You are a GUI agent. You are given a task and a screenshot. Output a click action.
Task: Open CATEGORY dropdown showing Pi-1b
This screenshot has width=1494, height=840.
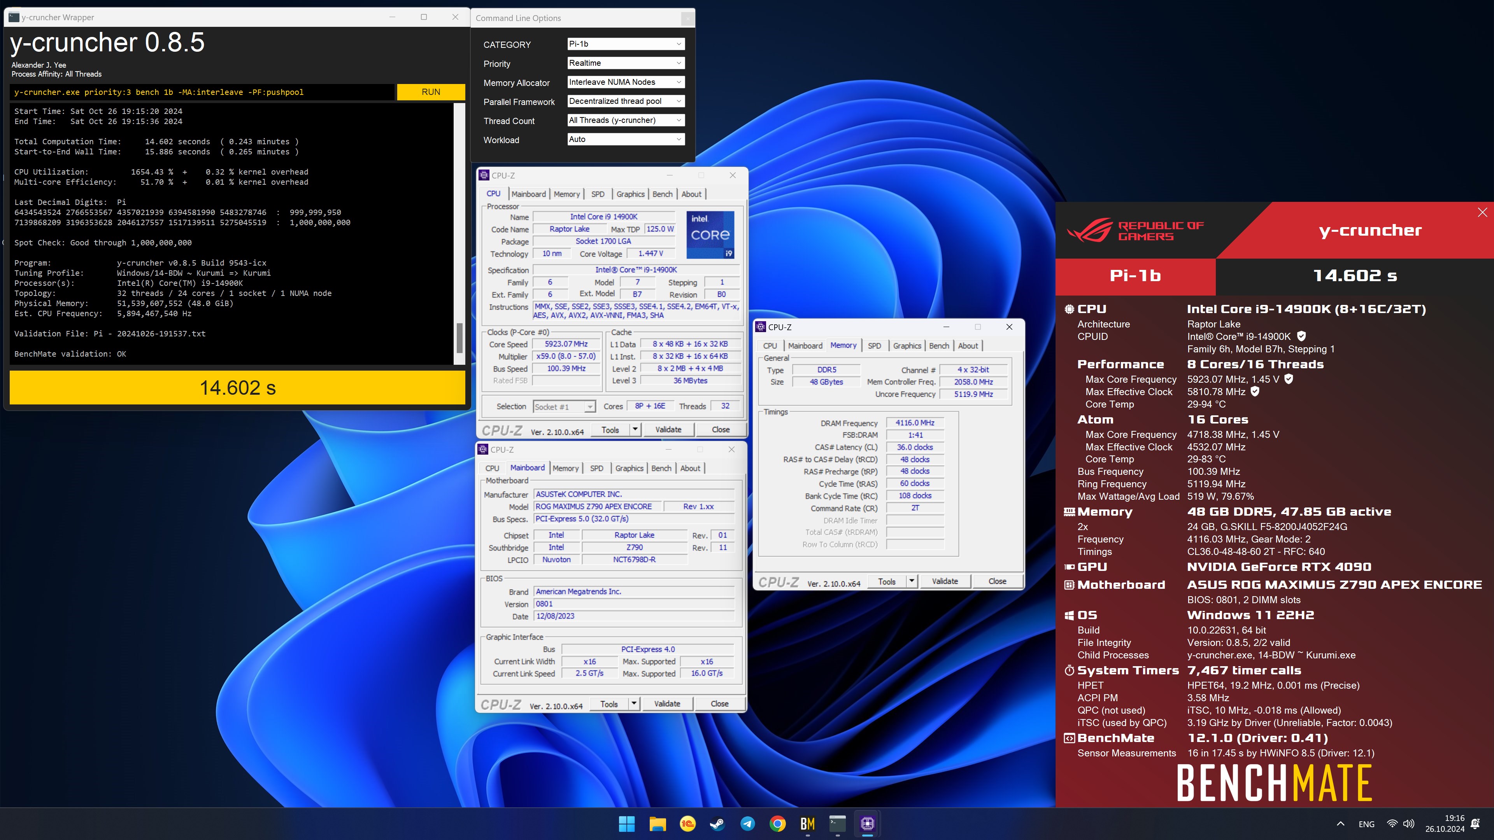coord(626,44)
